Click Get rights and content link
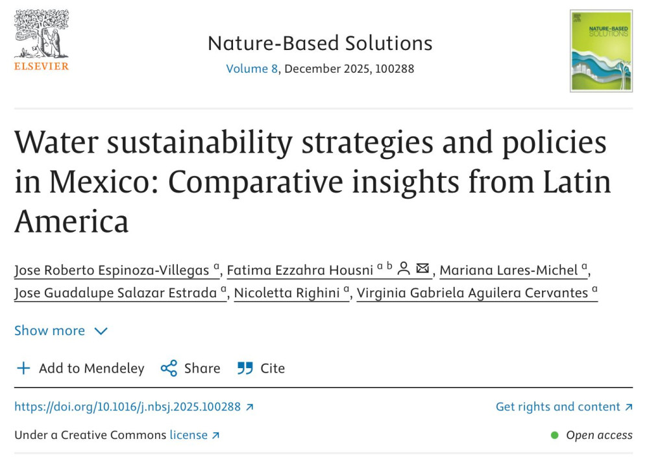The height and width of the screenshot is (472, 649). [558, 406]
